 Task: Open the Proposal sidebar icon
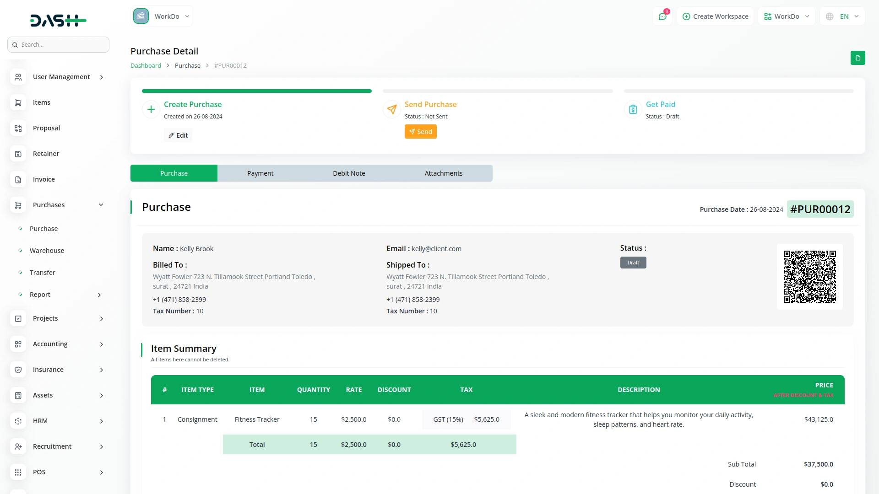18,128
